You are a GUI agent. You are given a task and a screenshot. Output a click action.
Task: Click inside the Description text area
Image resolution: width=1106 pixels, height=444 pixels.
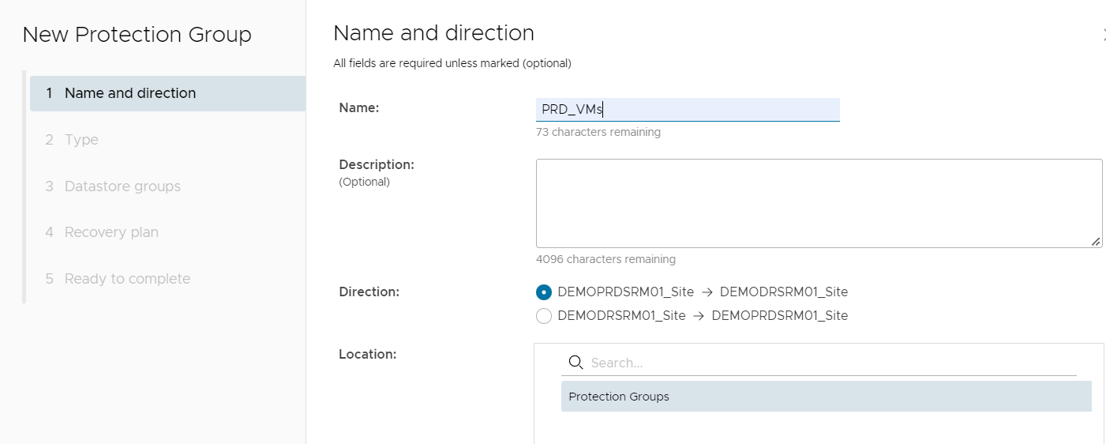(x=818, y=203)
